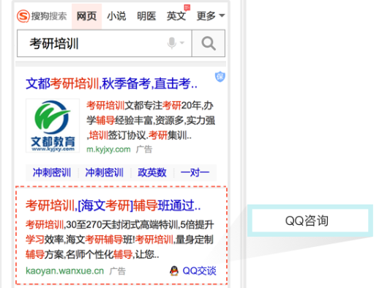The image size is (390, 288).
Task: Click the Sogou search logo
Action: (x=42, y=16)
